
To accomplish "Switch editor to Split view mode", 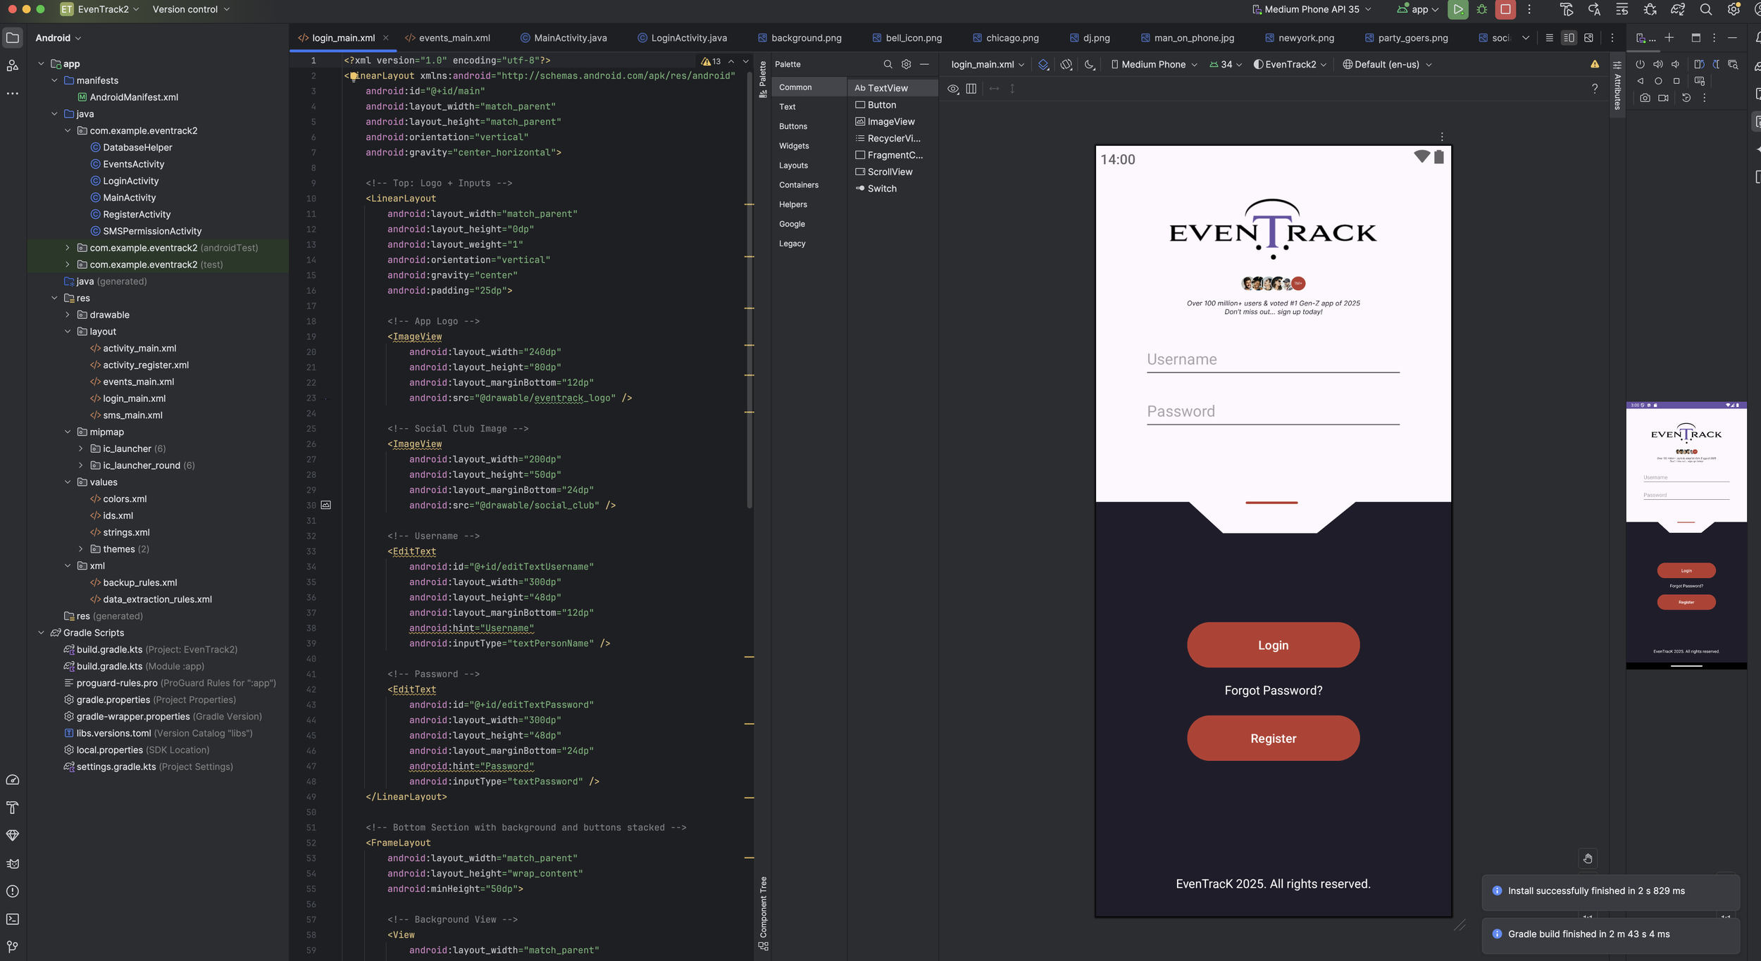I will (1568, 38).
